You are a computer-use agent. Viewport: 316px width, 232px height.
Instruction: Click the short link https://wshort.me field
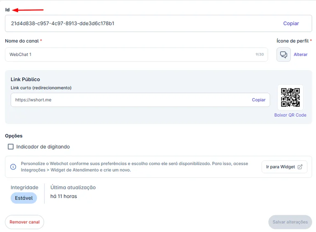click(140, 100)
